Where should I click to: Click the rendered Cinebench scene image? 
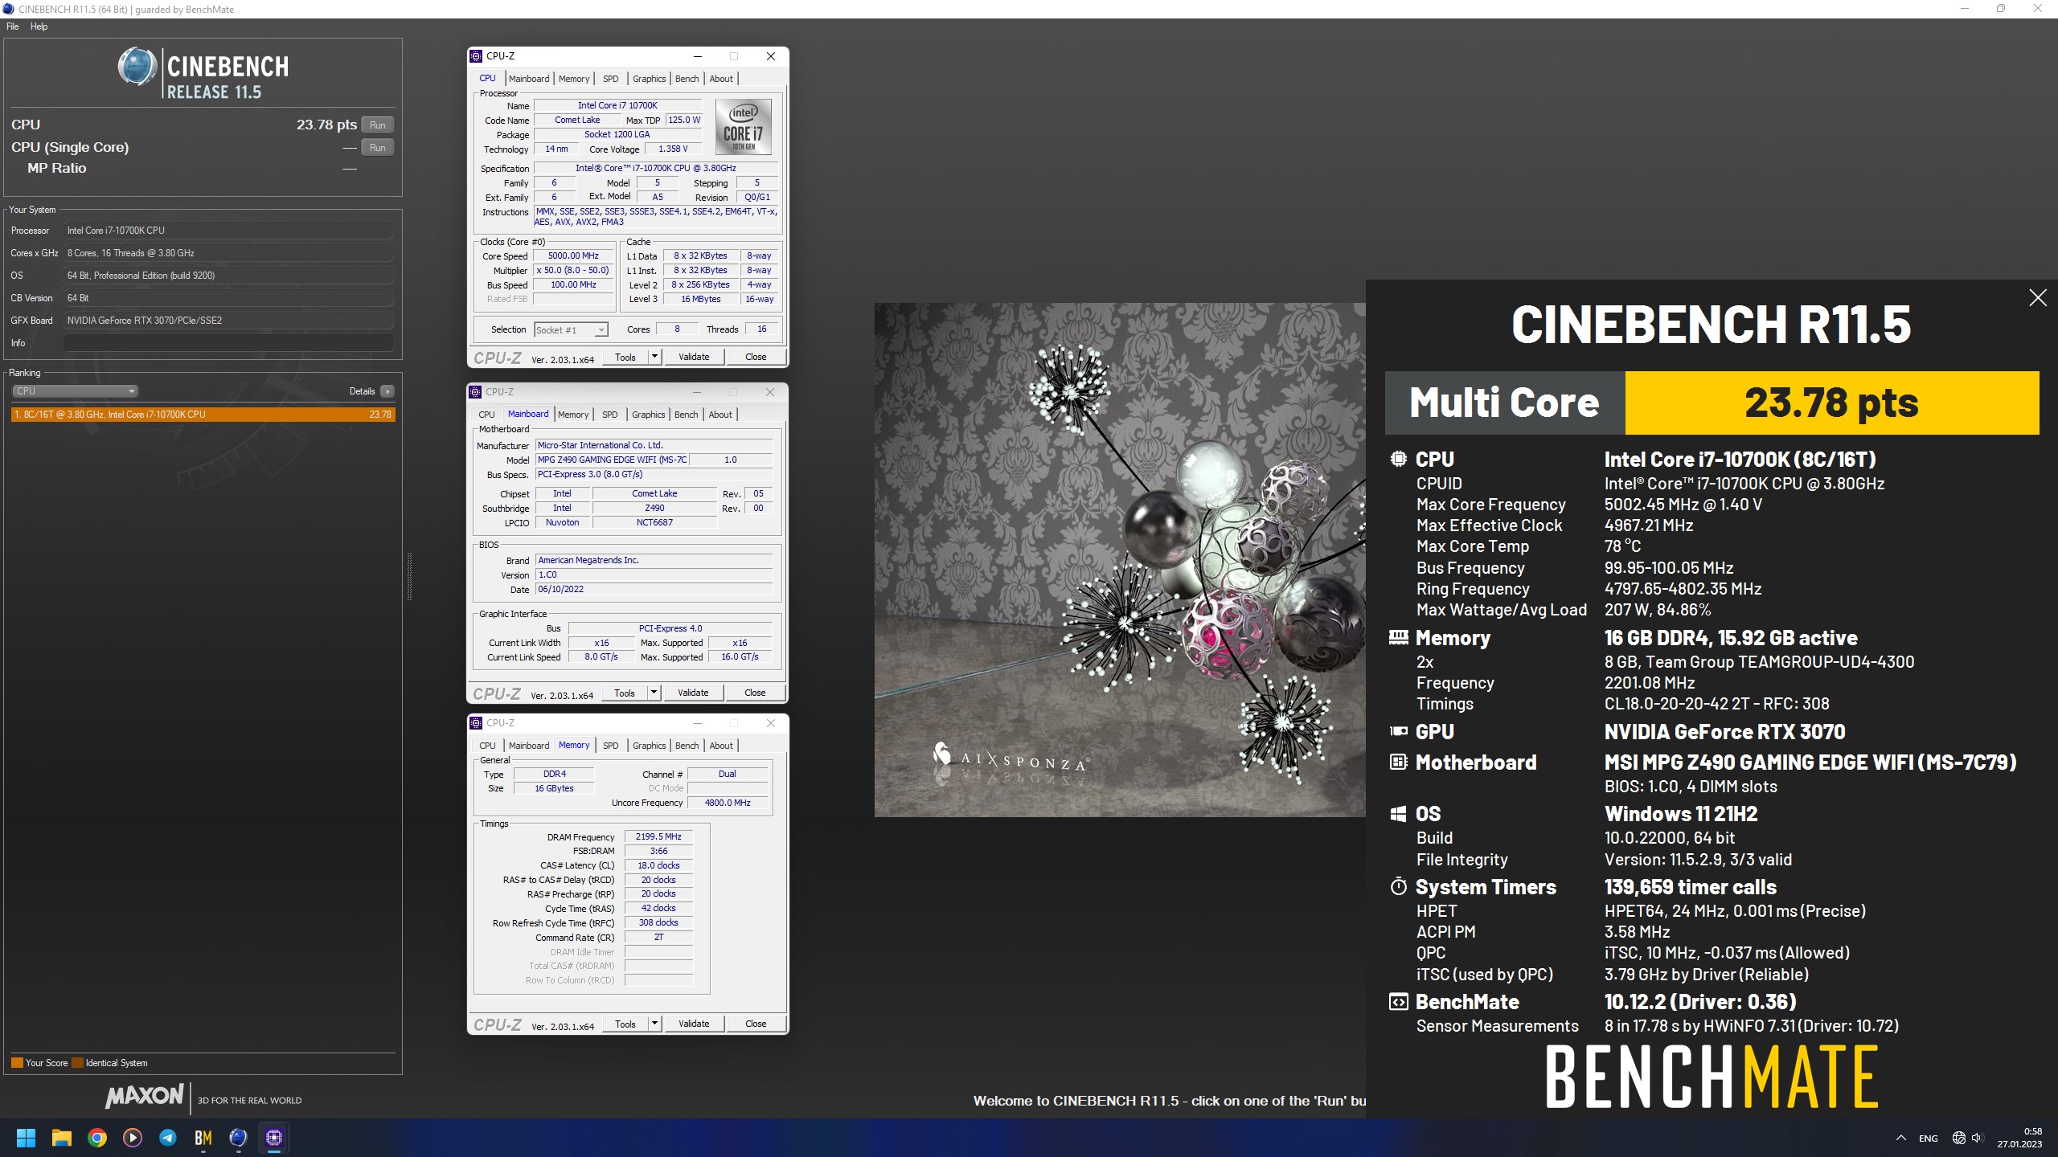(1120, 560)
